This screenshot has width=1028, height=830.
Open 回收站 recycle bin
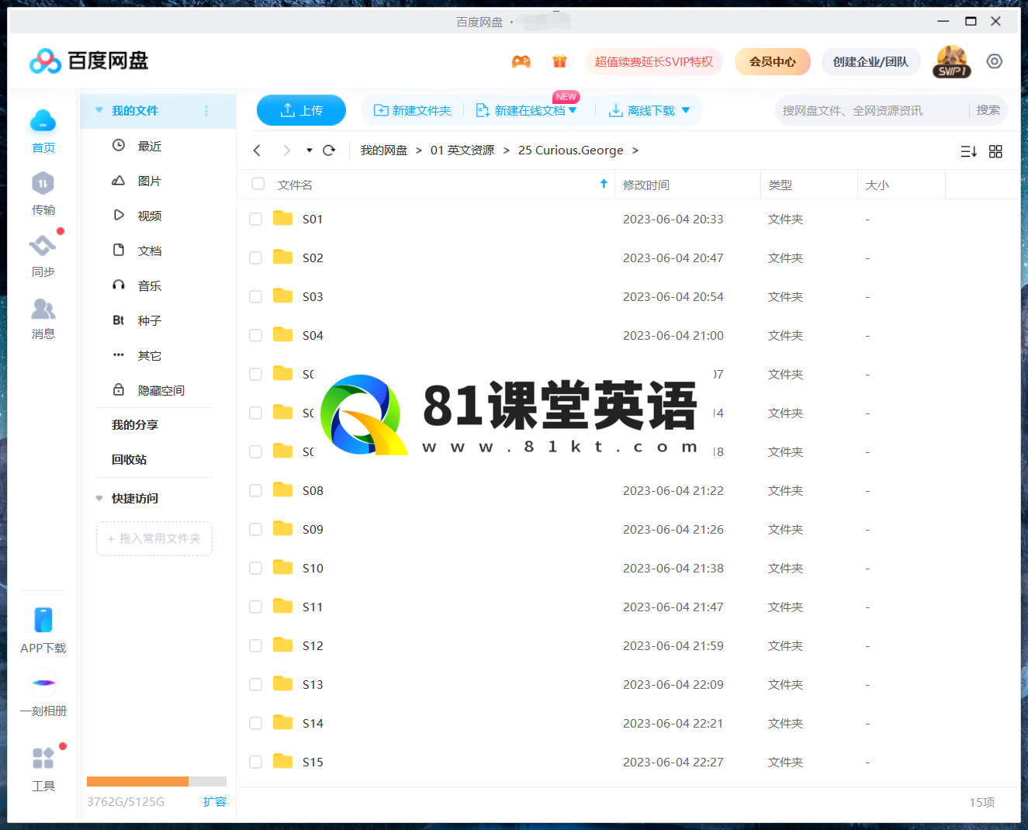click(x=129, y=459)
